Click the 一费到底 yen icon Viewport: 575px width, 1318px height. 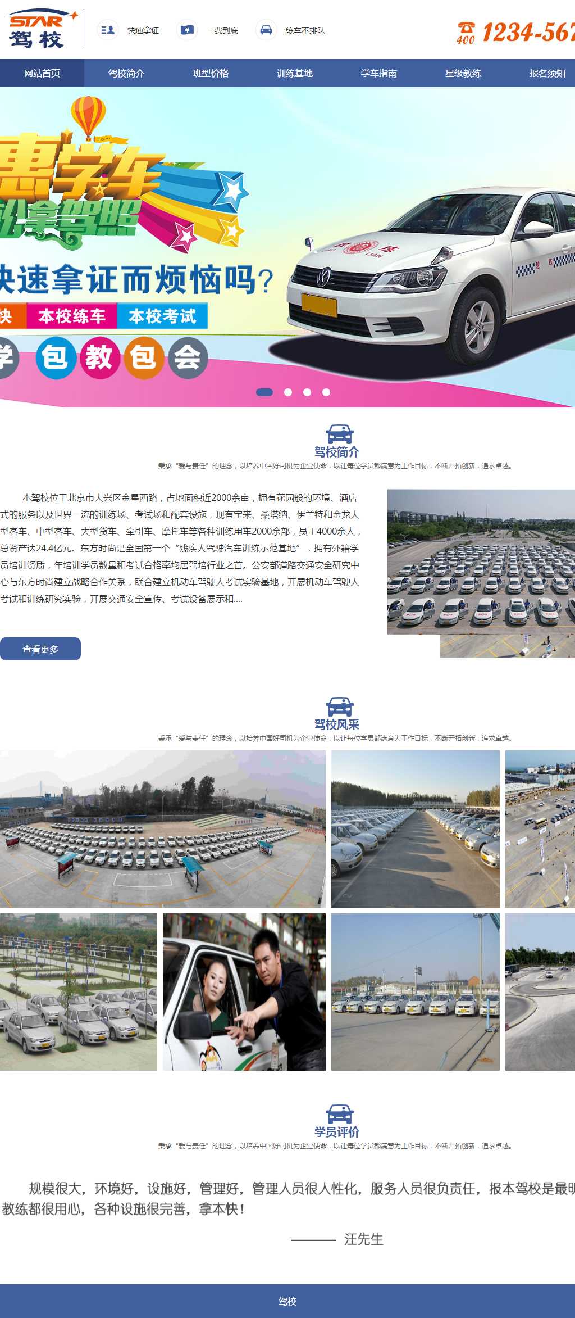point(187,30)
